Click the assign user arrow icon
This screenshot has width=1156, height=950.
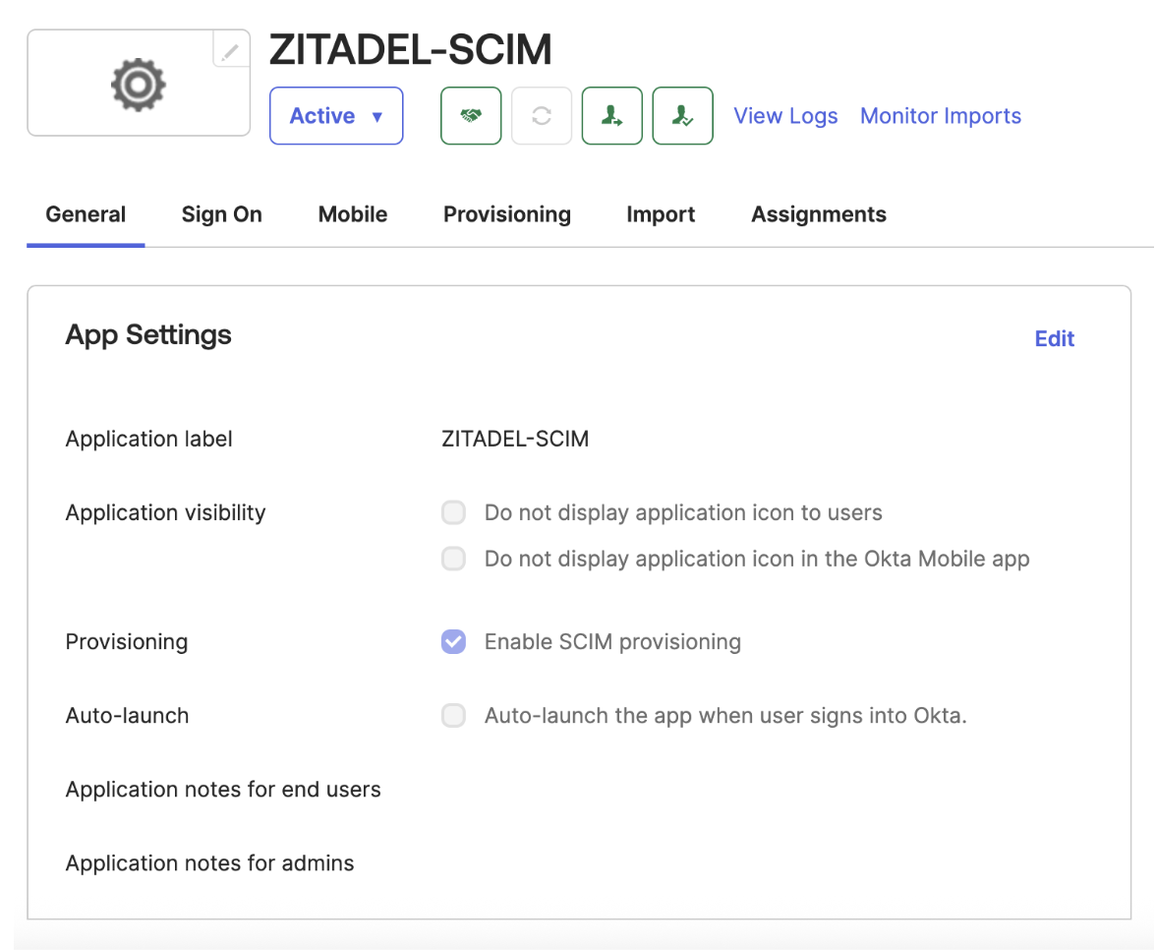[x=612, y=116]
